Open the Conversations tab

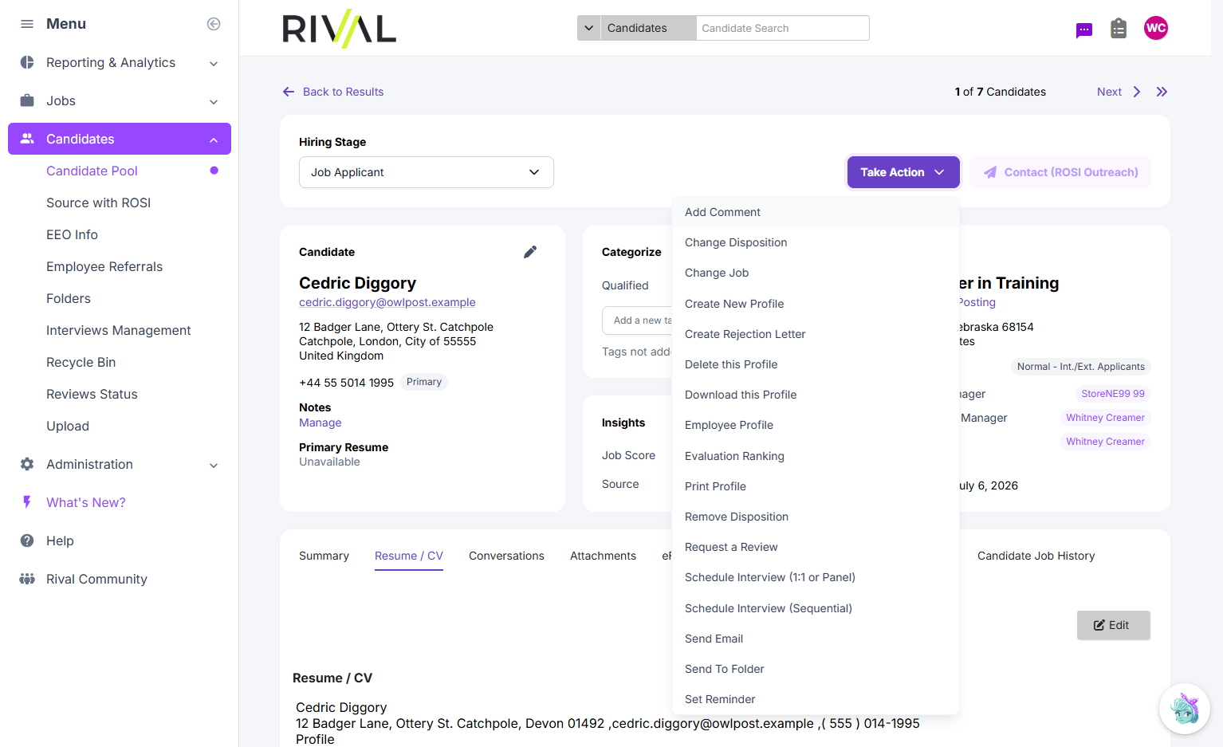coord(506,556)
